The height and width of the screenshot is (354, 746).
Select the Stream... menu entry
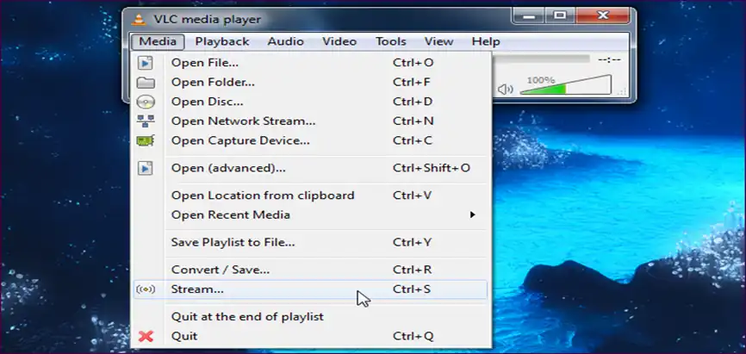(311, 289)
